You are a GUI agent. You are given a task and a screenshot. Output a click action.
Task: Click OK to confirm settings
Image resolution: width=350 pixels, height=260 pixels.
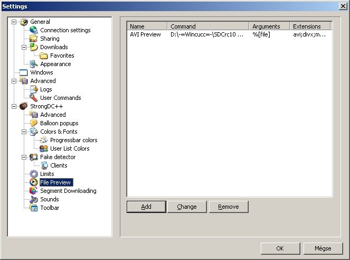[280, 248]
